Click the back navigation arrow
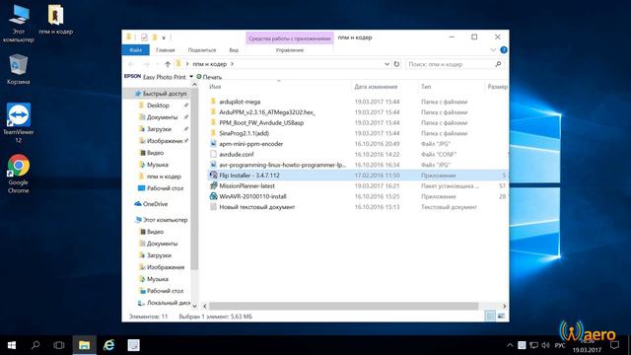 point(131,64)
